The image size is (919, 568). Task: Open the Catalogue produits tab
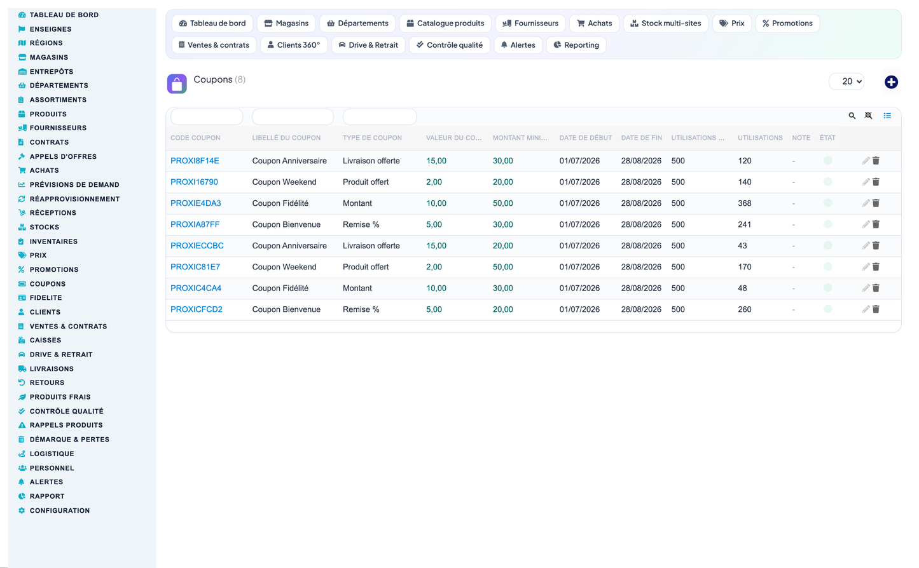[x=445, y=24]
